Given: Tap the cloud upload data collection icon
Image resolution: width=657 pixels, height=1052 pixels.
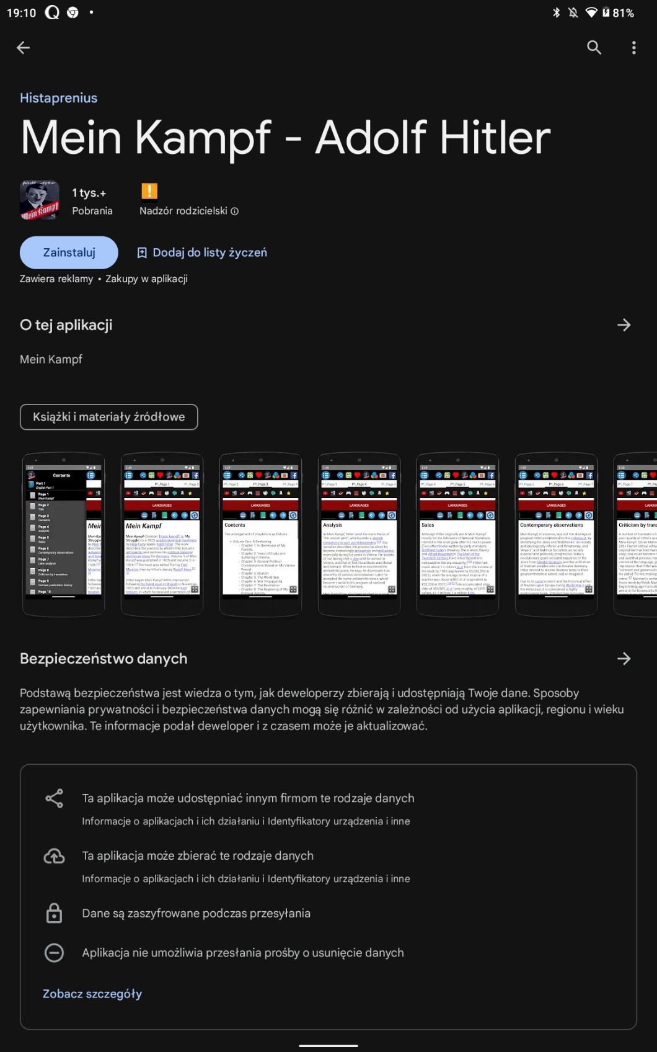Looking at the screenshot, I should pos(55,856).
